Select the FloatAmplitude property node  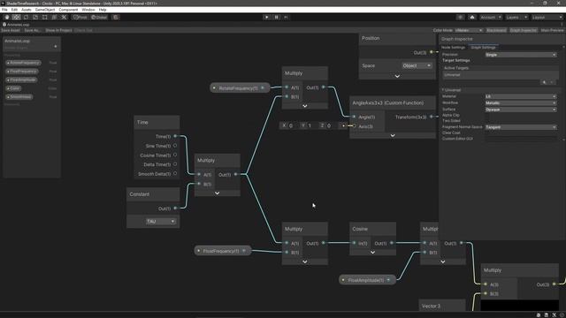coord(367,280)
